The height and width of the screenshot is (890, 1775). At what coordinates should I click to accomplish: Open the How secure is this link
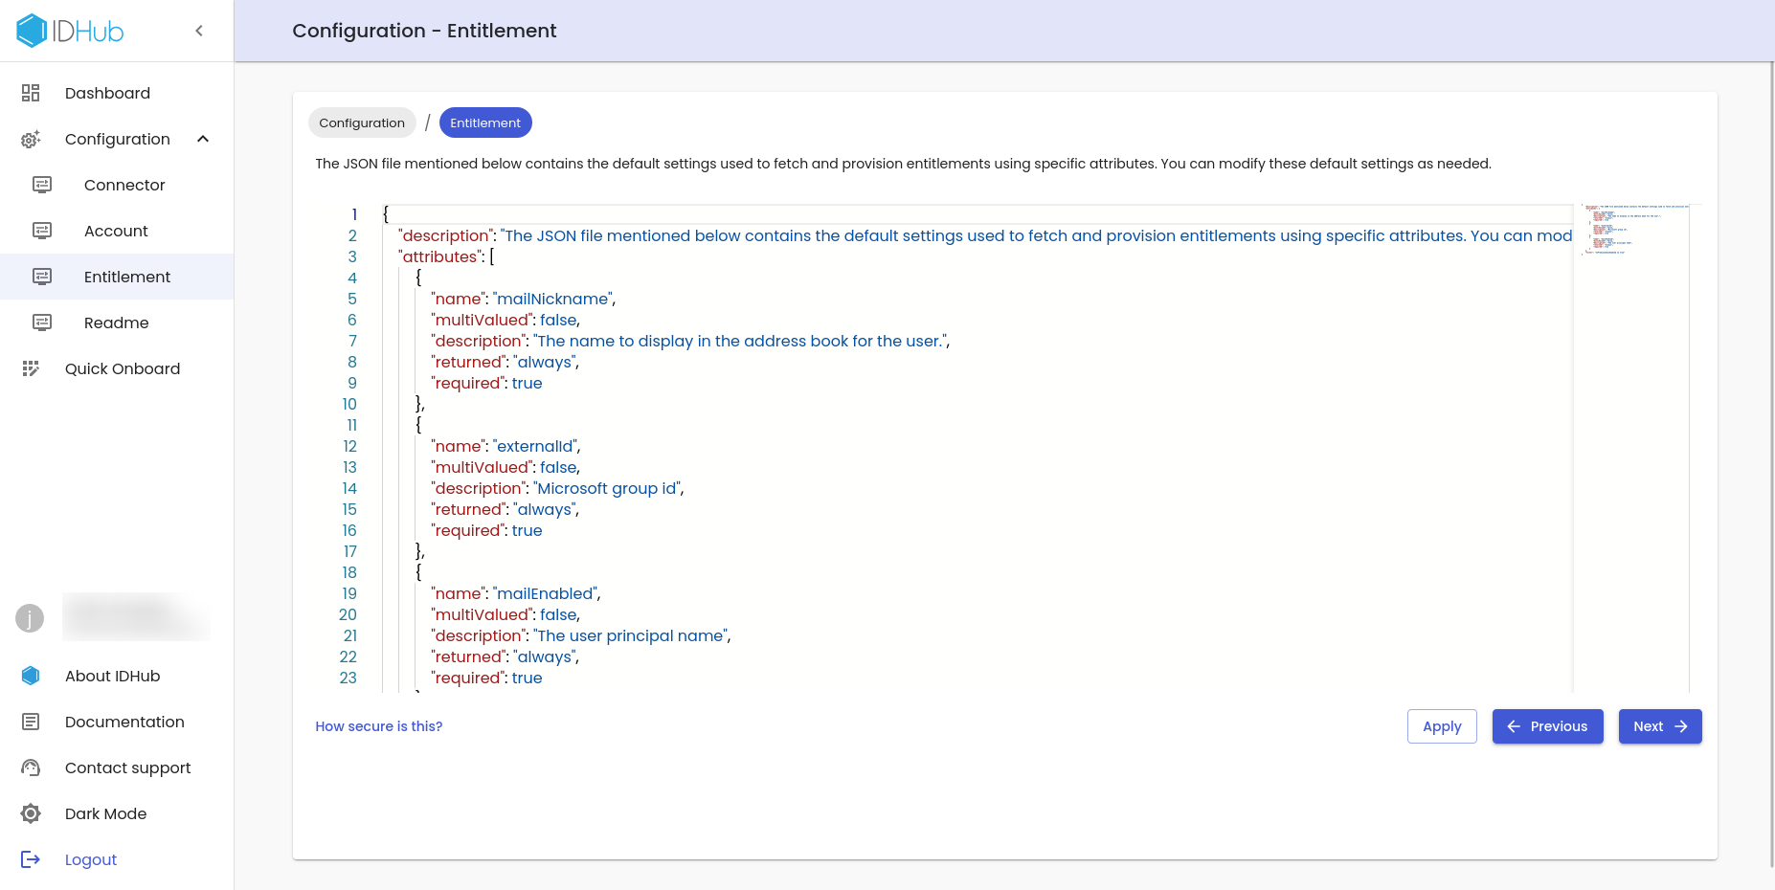click(379, 726)
